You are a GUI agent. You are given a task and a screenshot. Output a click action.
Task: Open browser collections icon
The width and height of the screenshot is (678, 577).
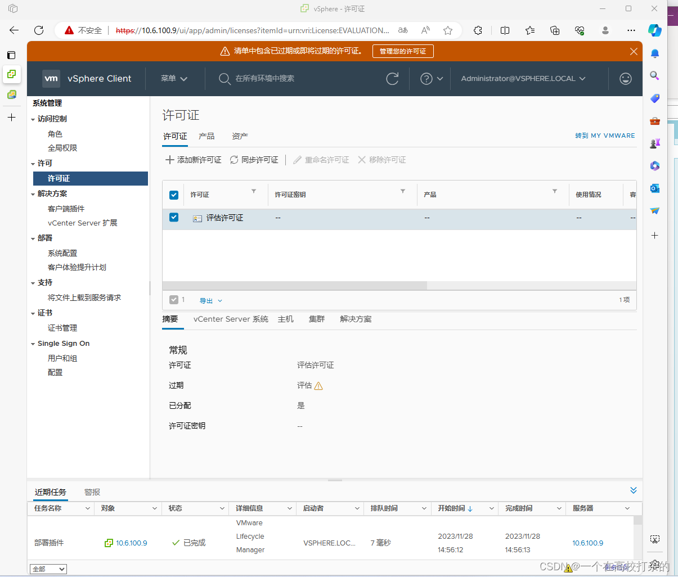(555, 30)
